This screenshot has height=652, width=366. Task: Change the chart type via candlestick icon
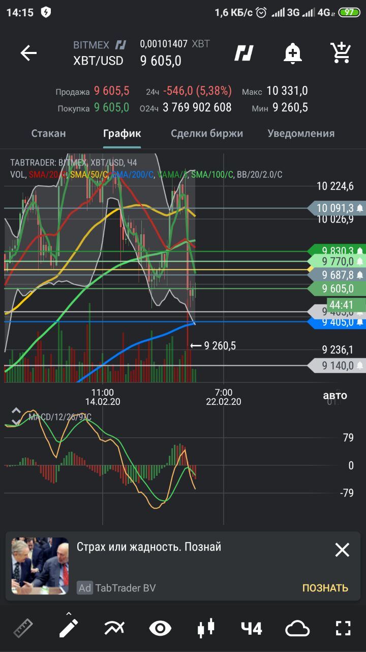click(206, 628)
